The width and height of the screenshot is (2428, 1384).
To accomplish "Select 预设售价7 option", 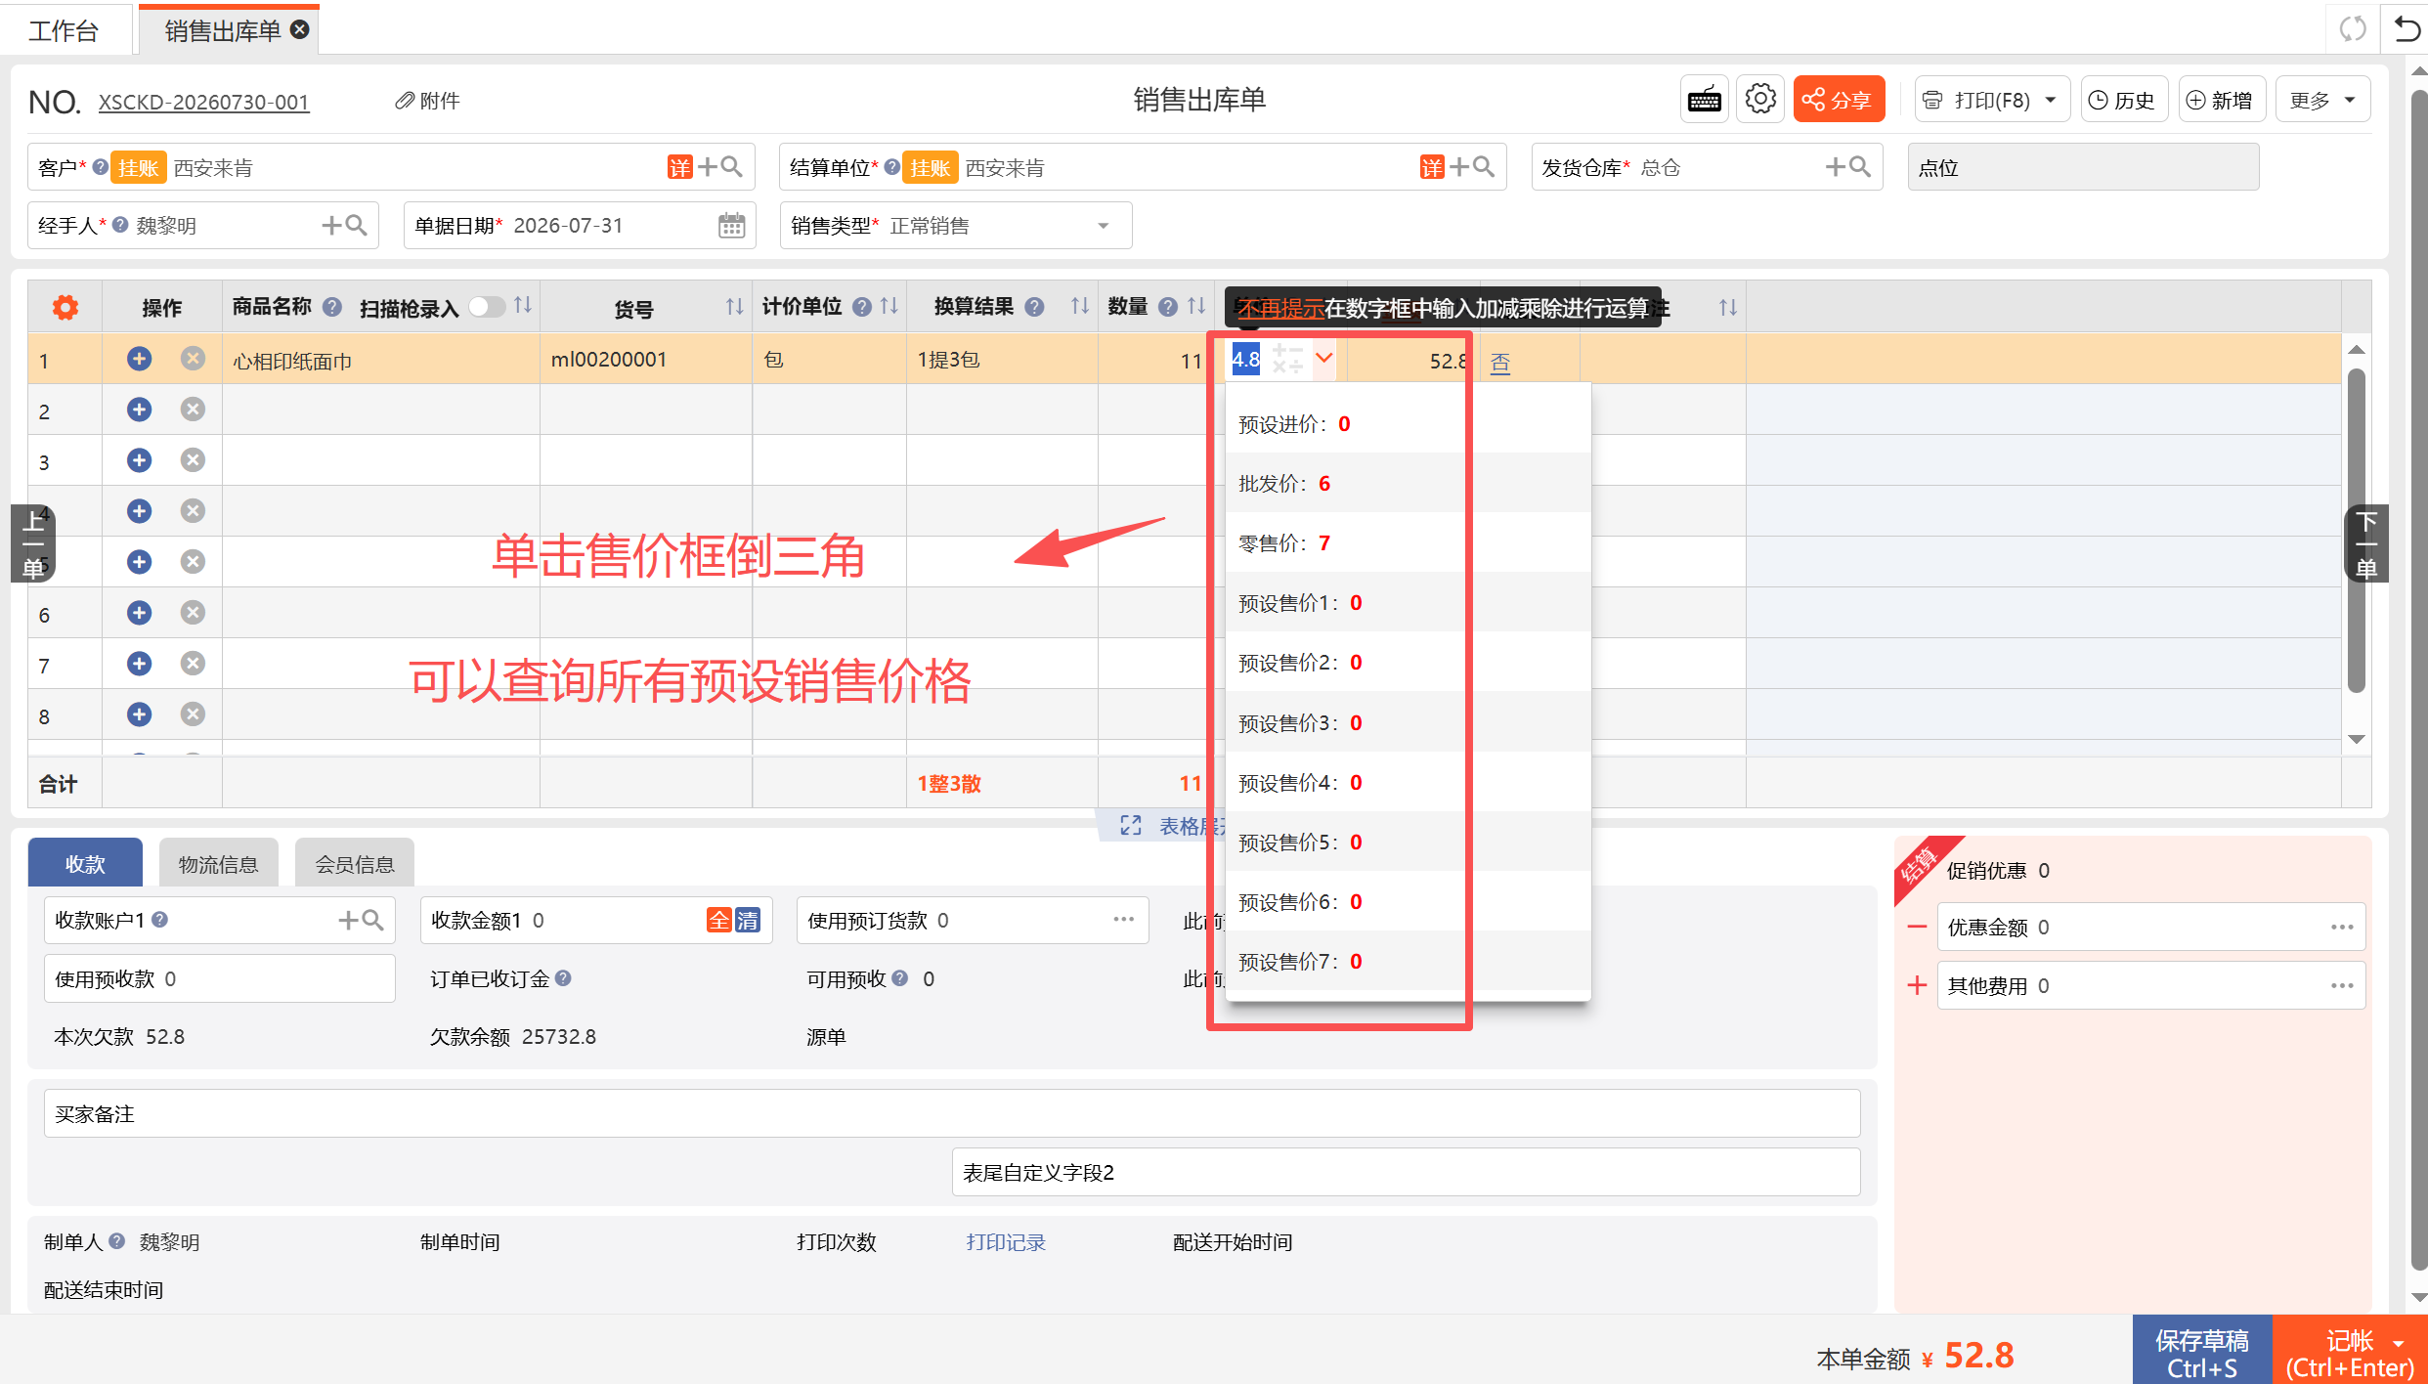I will 1408,962.
